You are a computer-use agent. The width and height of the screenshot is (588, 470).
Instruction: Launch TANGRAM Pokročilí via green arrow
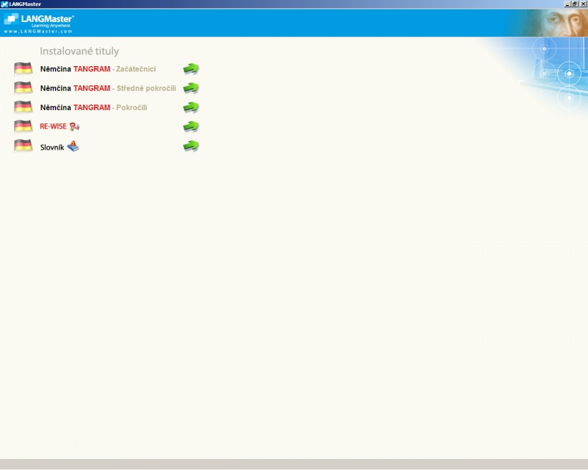[191, 107]
